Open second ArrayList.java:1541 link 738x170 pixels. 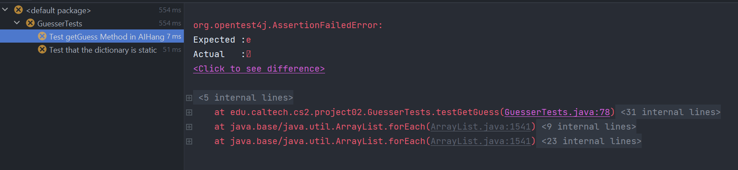pyautogui.click(x=481, y=141)
